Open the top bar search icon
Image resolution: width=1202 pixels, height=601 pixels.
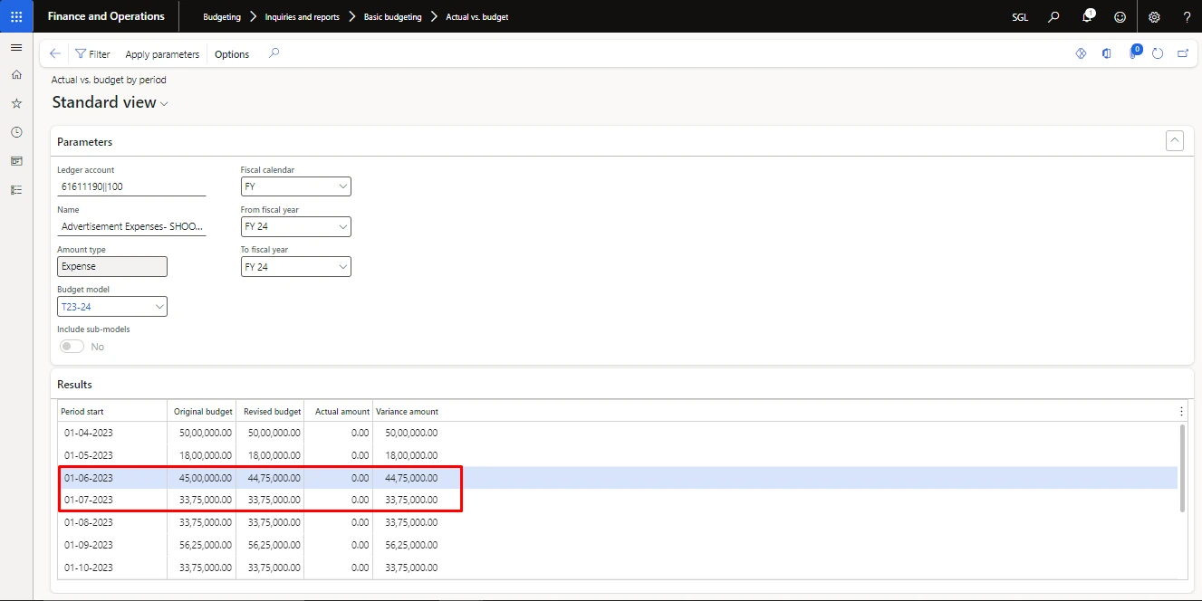click(x=1053, y=16)
